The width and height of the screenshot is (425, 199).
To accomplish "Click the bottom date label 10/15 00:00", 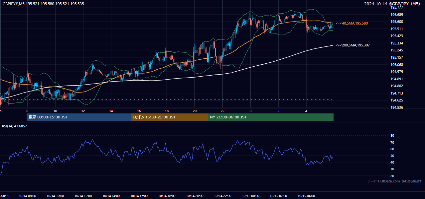I will click(x=250, y=196).
